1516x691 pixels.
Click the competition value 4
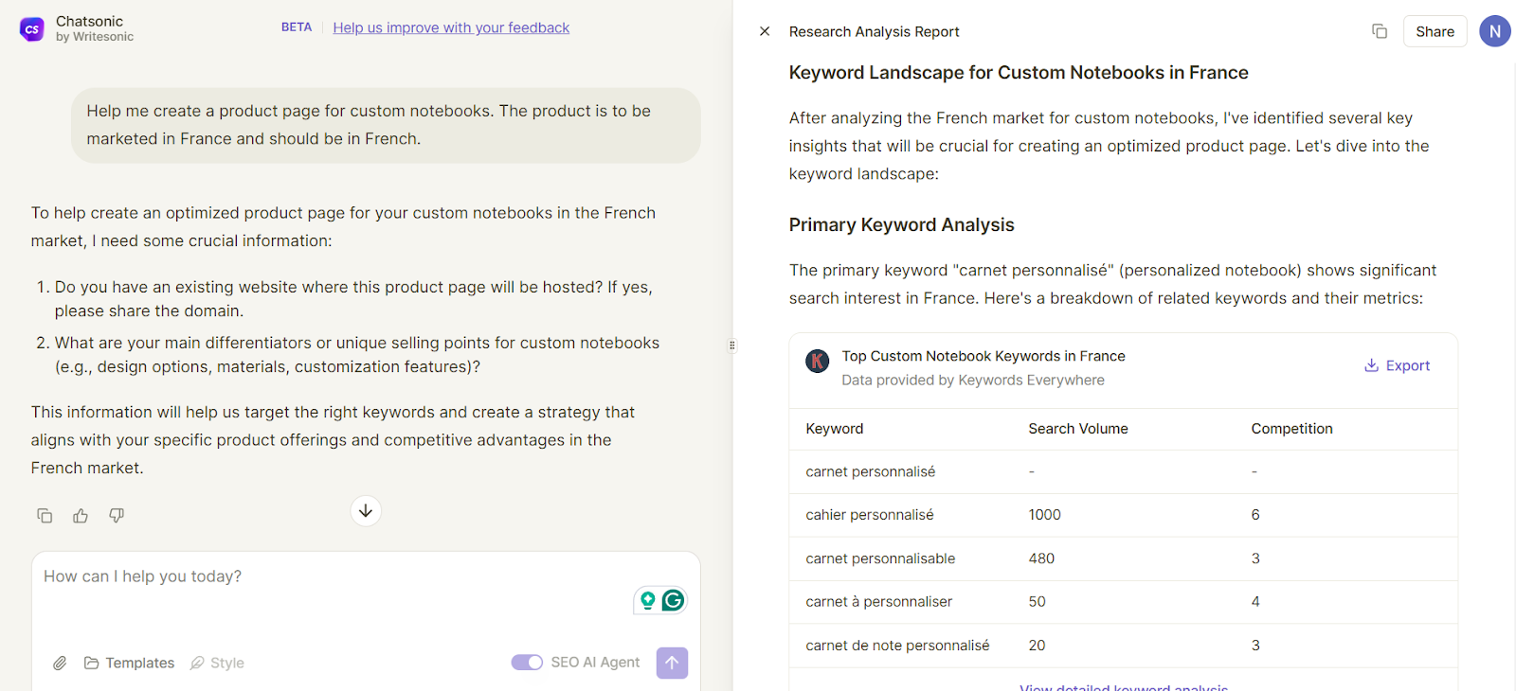[x=1255, y=602]
